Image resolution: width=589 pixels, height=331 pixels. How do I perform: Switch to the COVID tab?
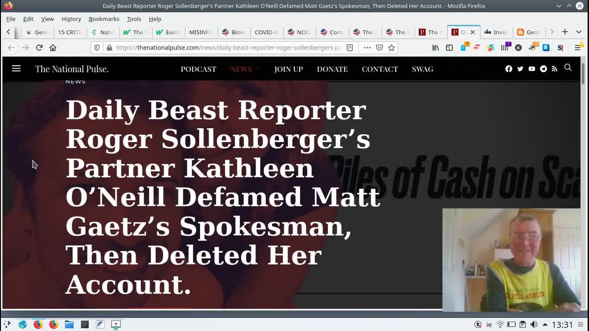click(266, 32)
